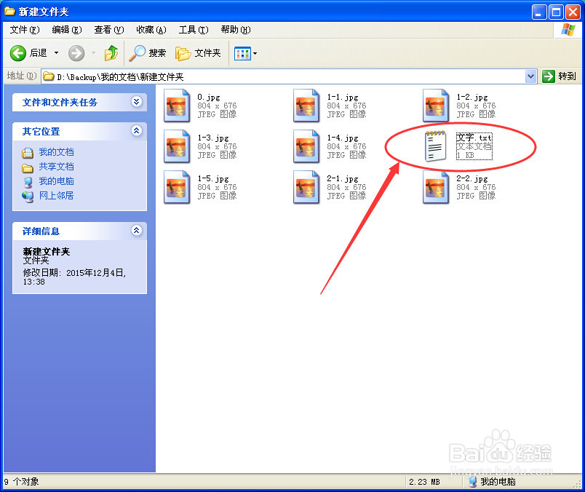Click the Windows flag logo

(568, 30)
